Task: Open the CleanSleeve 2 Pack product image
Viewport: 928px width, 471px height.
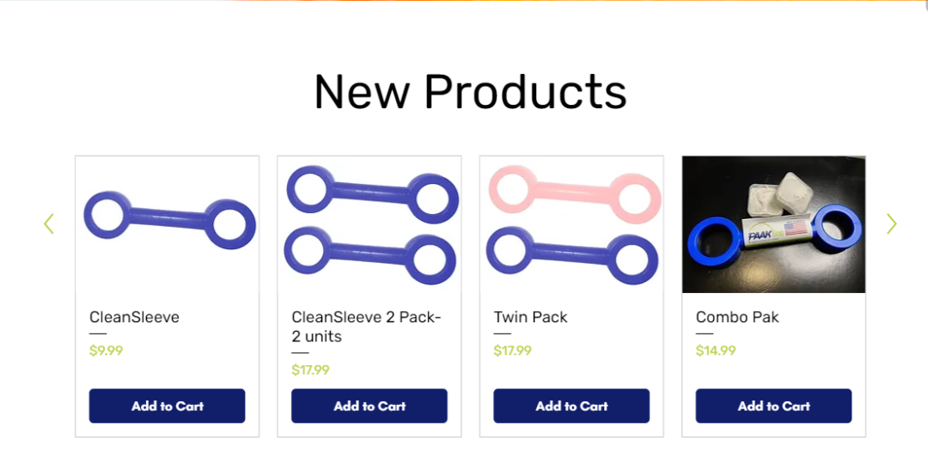Action: coord(369,224)
